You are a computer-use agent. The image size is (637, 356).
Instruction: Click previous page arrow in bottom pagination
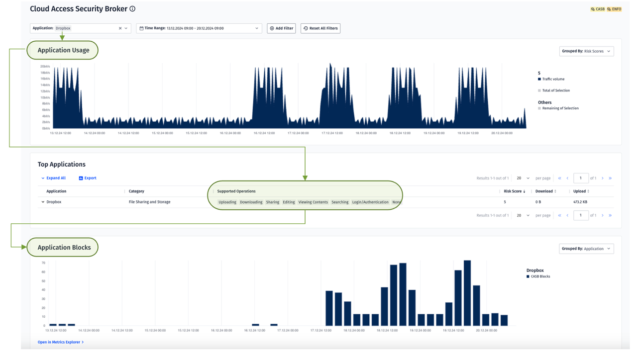click(x=567, y=215)
